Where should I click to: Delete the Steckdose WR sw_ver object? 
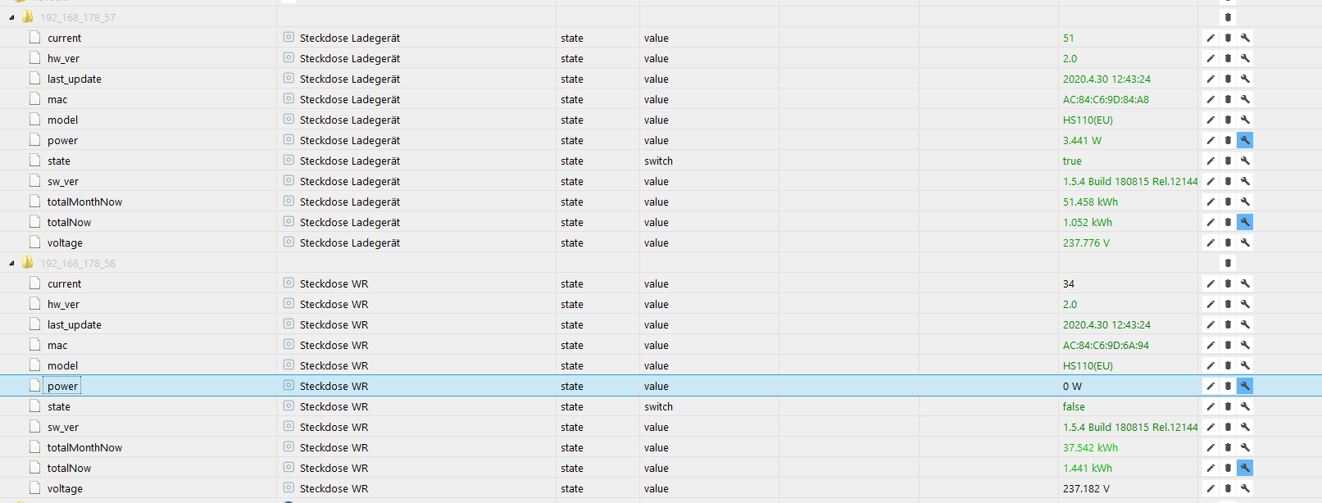point(1228,427)
